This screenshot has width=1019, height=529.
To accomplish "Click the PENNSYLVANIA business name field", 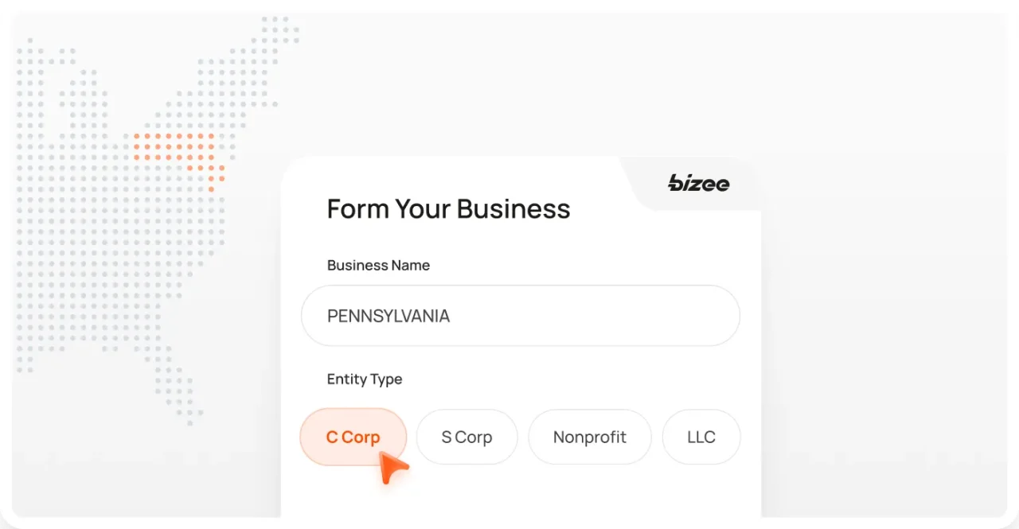I will [521, 315].
